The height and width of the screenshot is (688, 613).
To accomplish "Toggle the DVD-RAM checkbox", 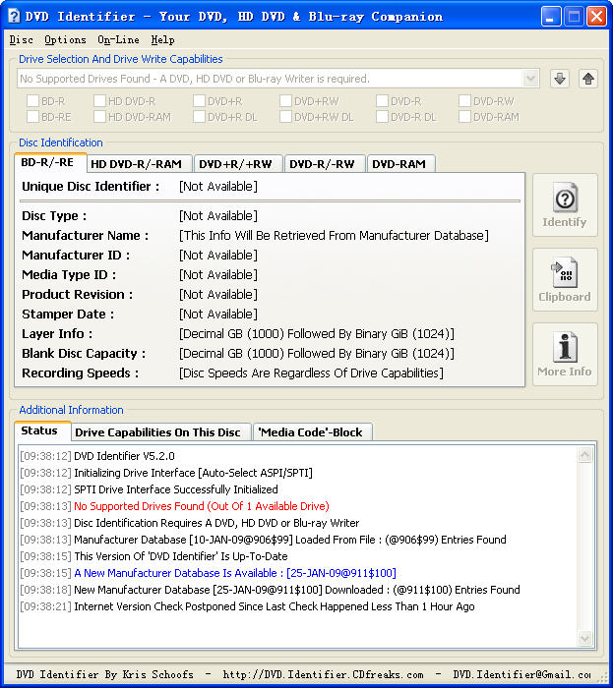I will click(x=464, y=117).
